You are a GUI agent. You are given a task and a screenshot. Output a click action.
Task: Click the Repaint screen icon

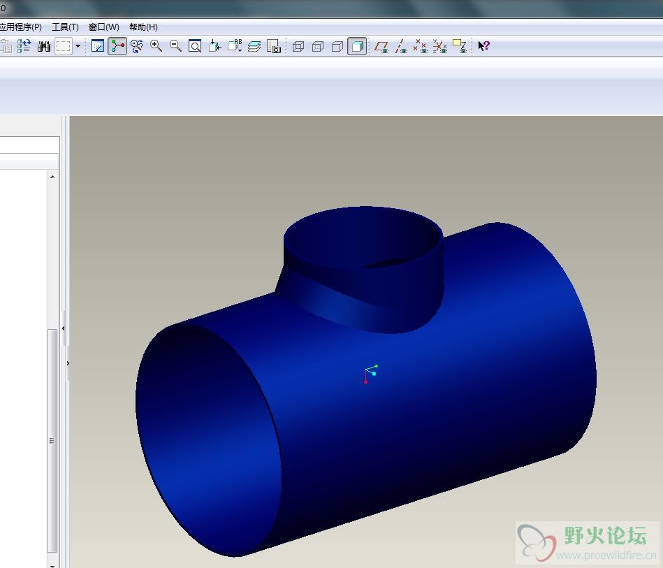coord(98,45)
